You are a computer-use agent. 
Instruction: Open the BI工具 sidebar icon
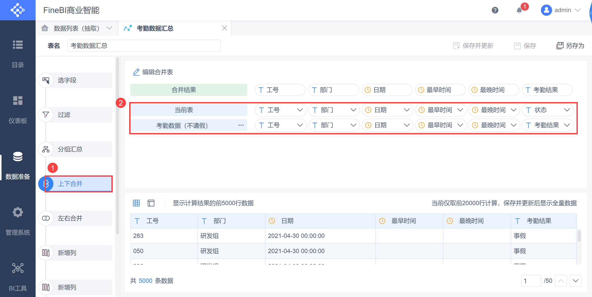coord(18,268)
